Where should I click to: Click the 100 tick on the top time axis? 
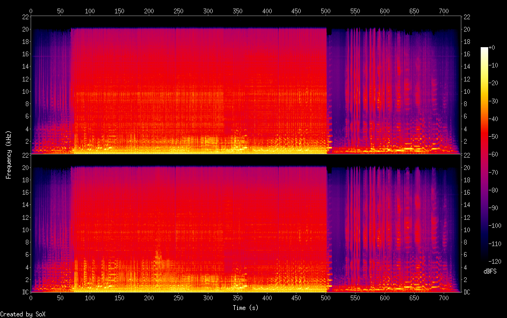pos(90,11)
